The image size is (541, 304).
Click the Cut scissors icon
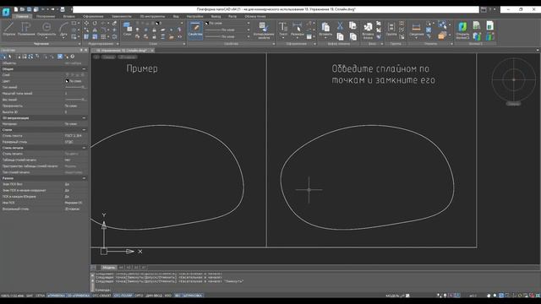pos(340,25)
